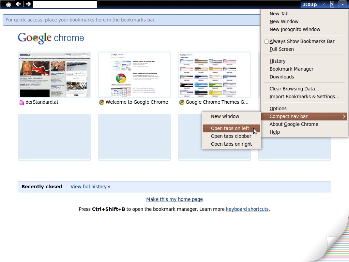Select New Tab from menu
Screen dimensions: 349x262
pos(279,14)
